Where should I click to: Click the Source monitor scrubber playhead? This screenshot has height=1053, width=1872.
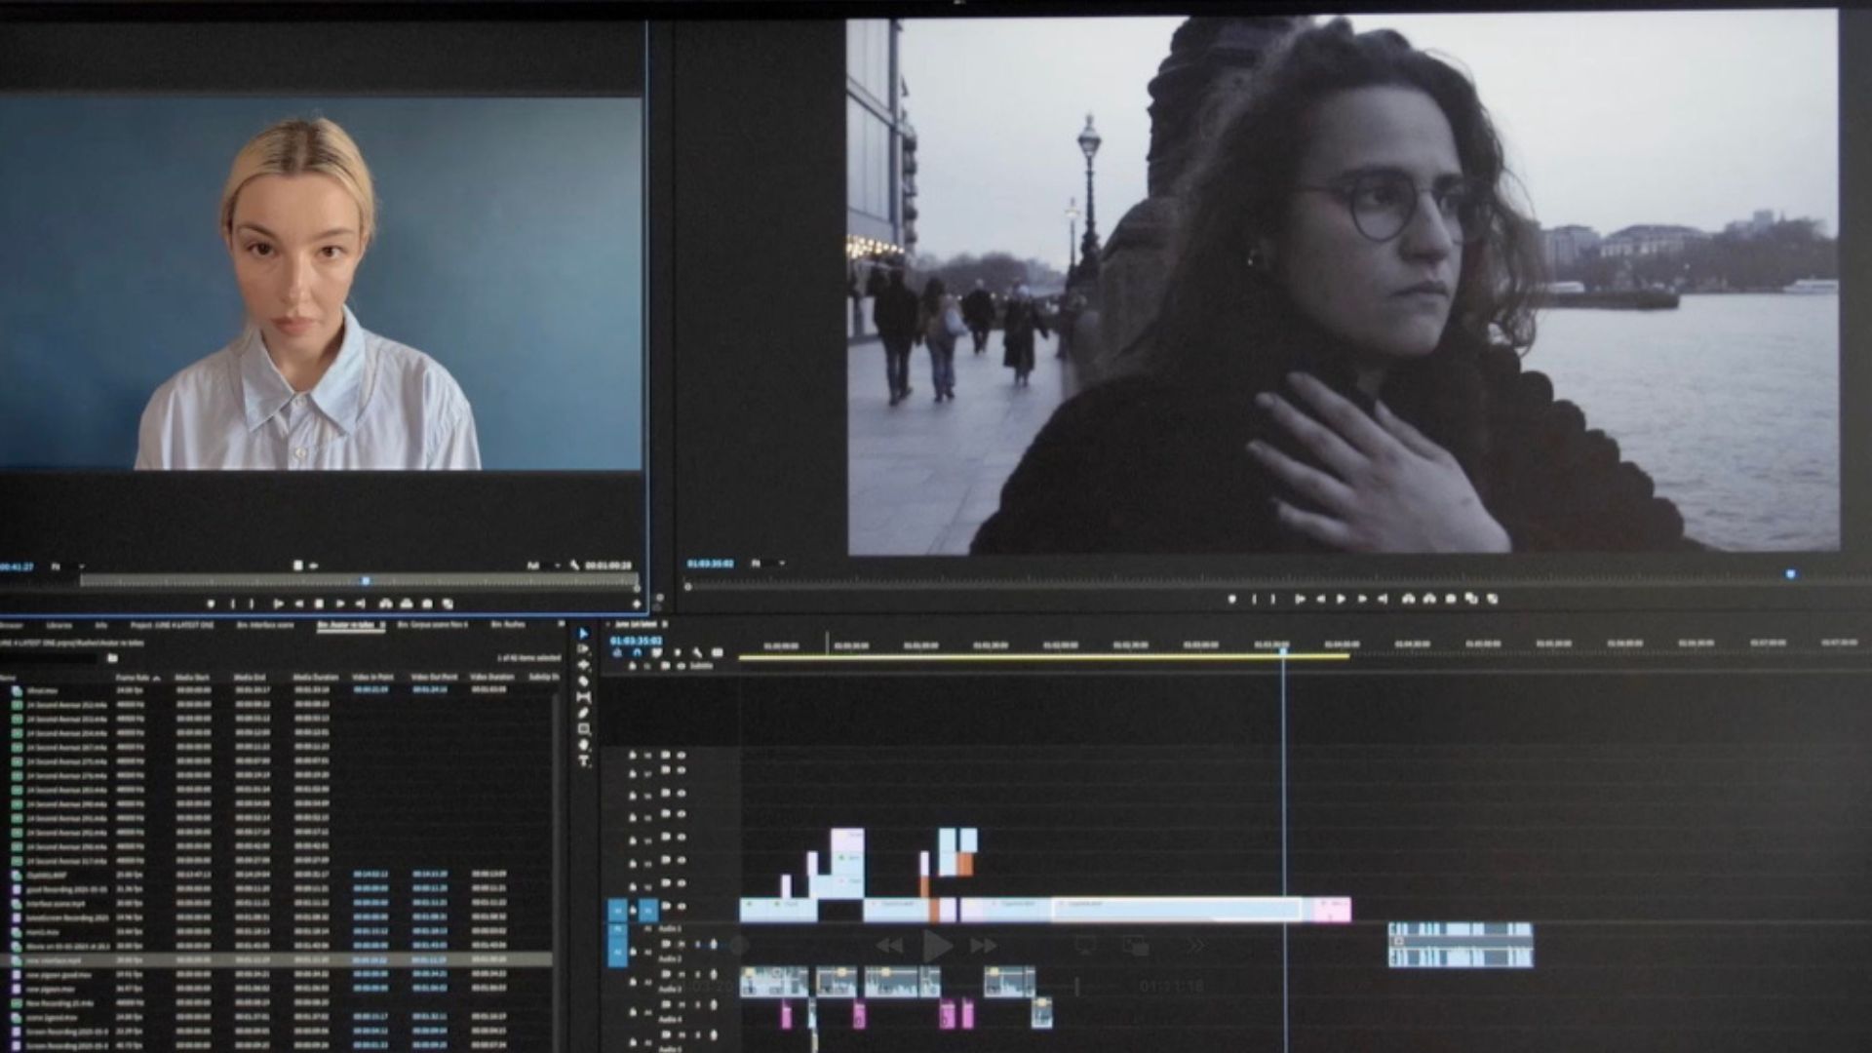(366, 581)
